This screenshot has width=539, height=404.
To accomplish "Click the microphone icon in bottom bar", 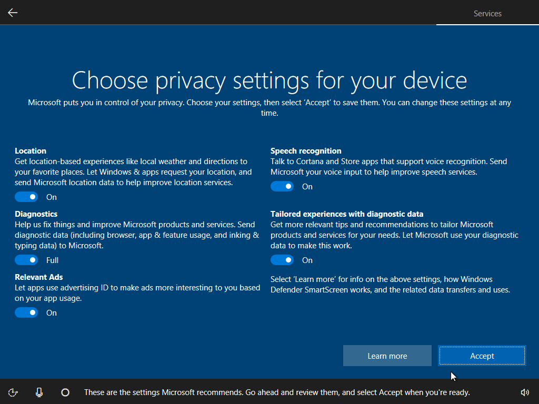I will click(x=39, y=392).
